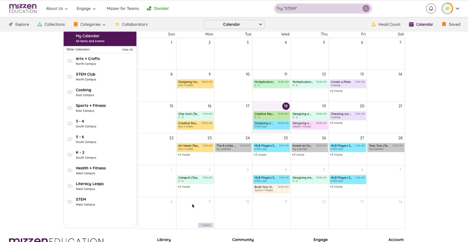The width and height of the screenshot is (468, 242).
Task: Click the Mizzen Education logo
Action: point(23,8)
